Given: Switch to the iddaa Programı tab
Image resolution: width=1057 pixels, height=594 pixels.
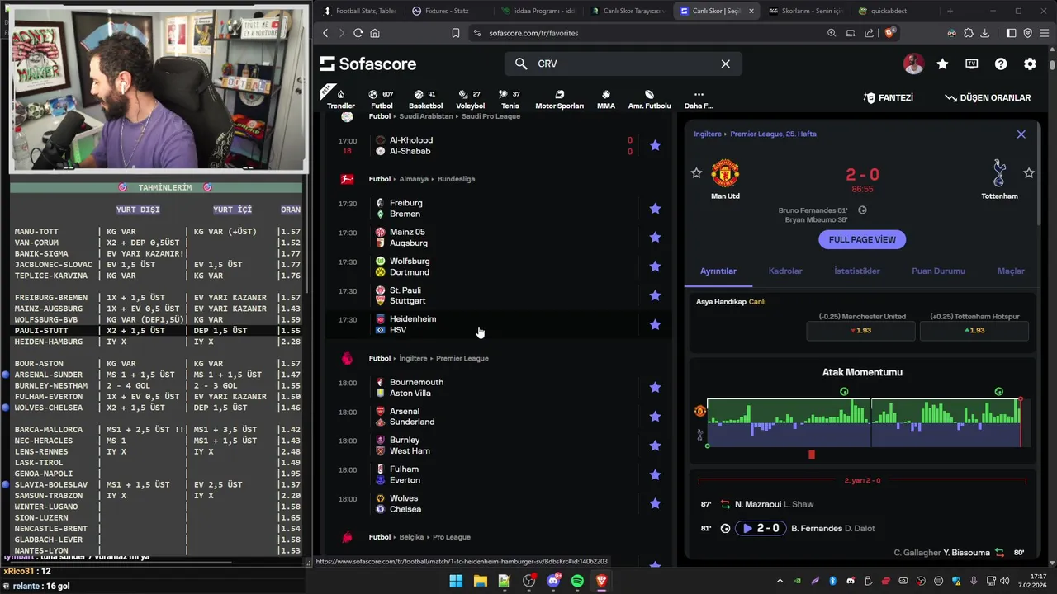Looking at the screenshot, I should click(538, 11).
